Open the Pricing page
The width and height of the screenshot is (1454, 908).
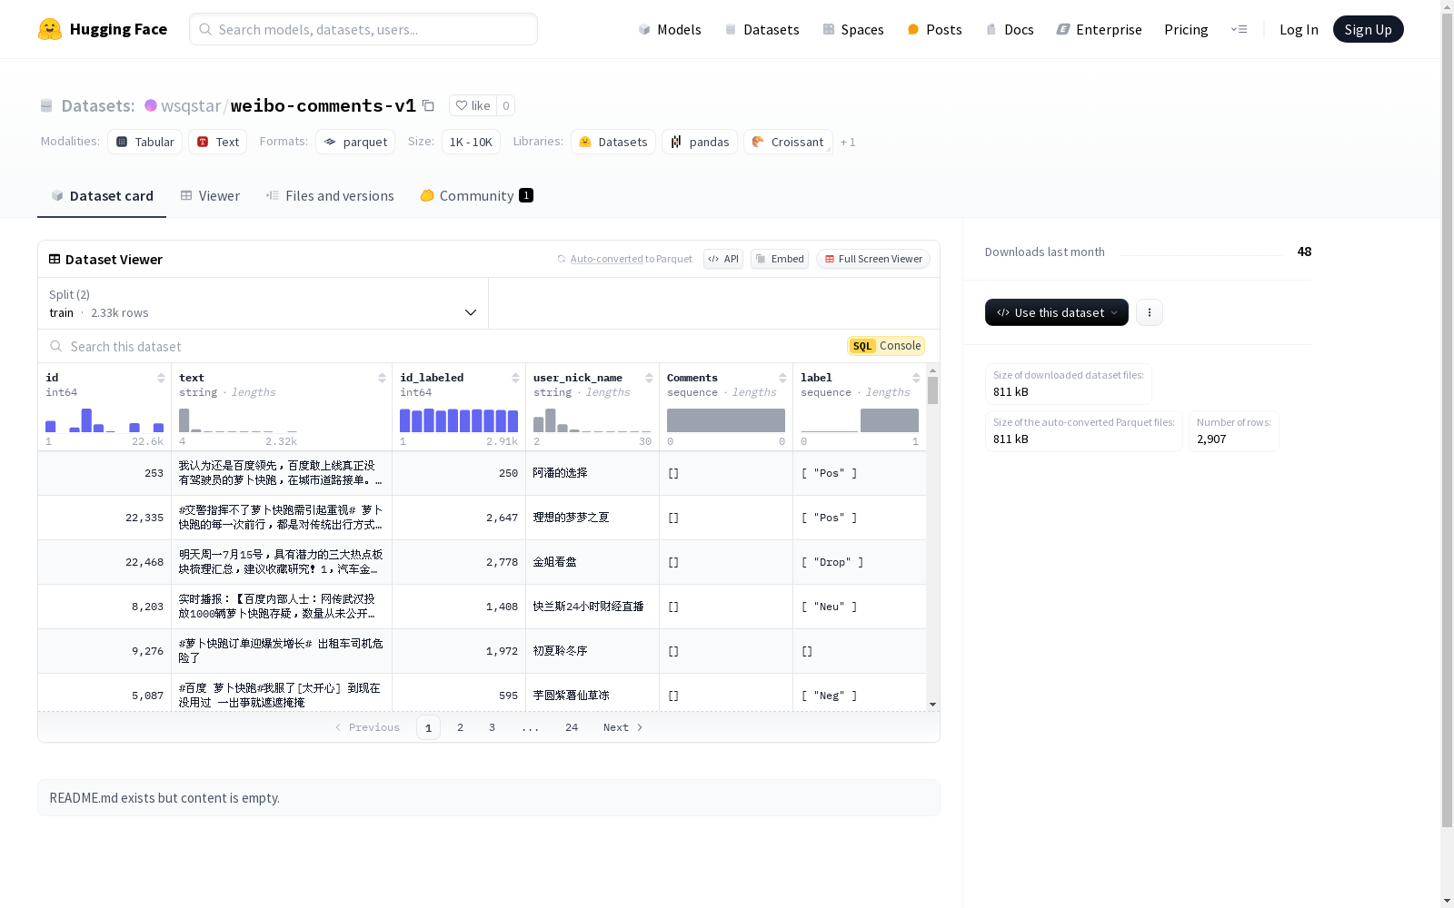1186,29
